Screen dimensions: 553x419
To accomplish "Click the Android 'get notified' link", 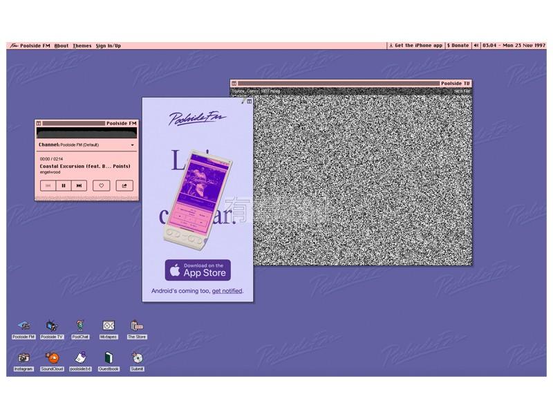I will (x=227, y=291).
